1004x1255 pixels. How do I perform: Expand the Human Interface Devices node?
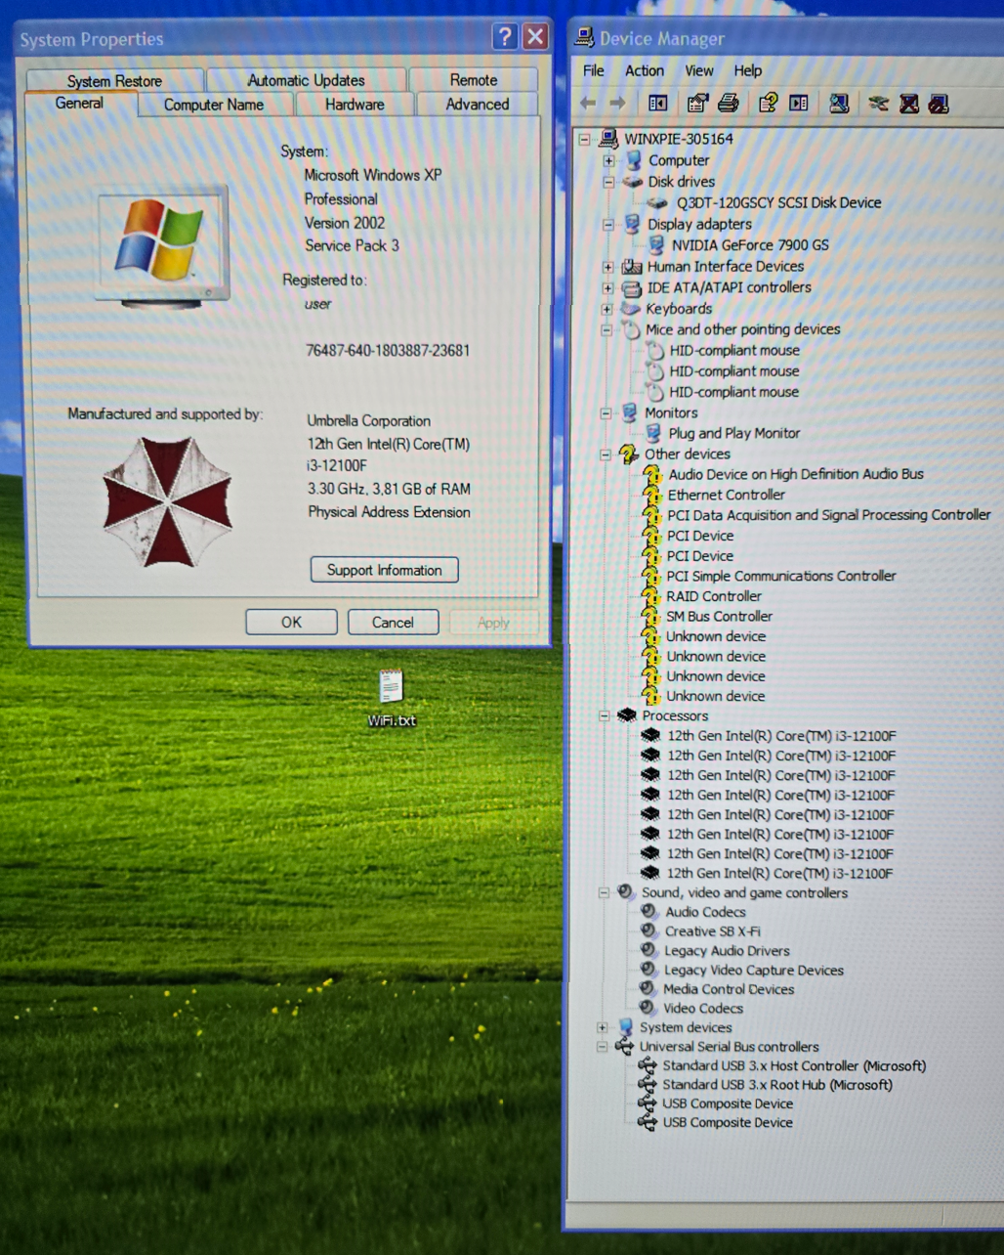(607, 267)
